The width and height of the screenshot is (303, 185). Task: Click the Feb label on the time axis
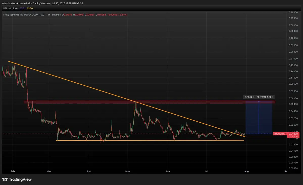(x=13, y=171)
